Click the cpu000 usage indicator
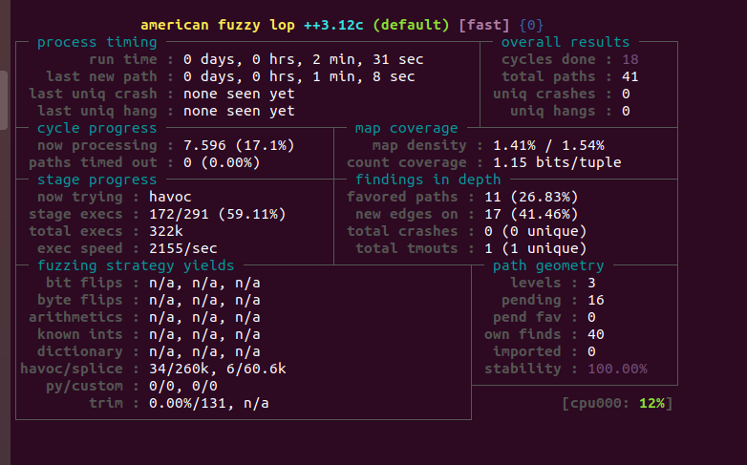 [x=617, y=403]
